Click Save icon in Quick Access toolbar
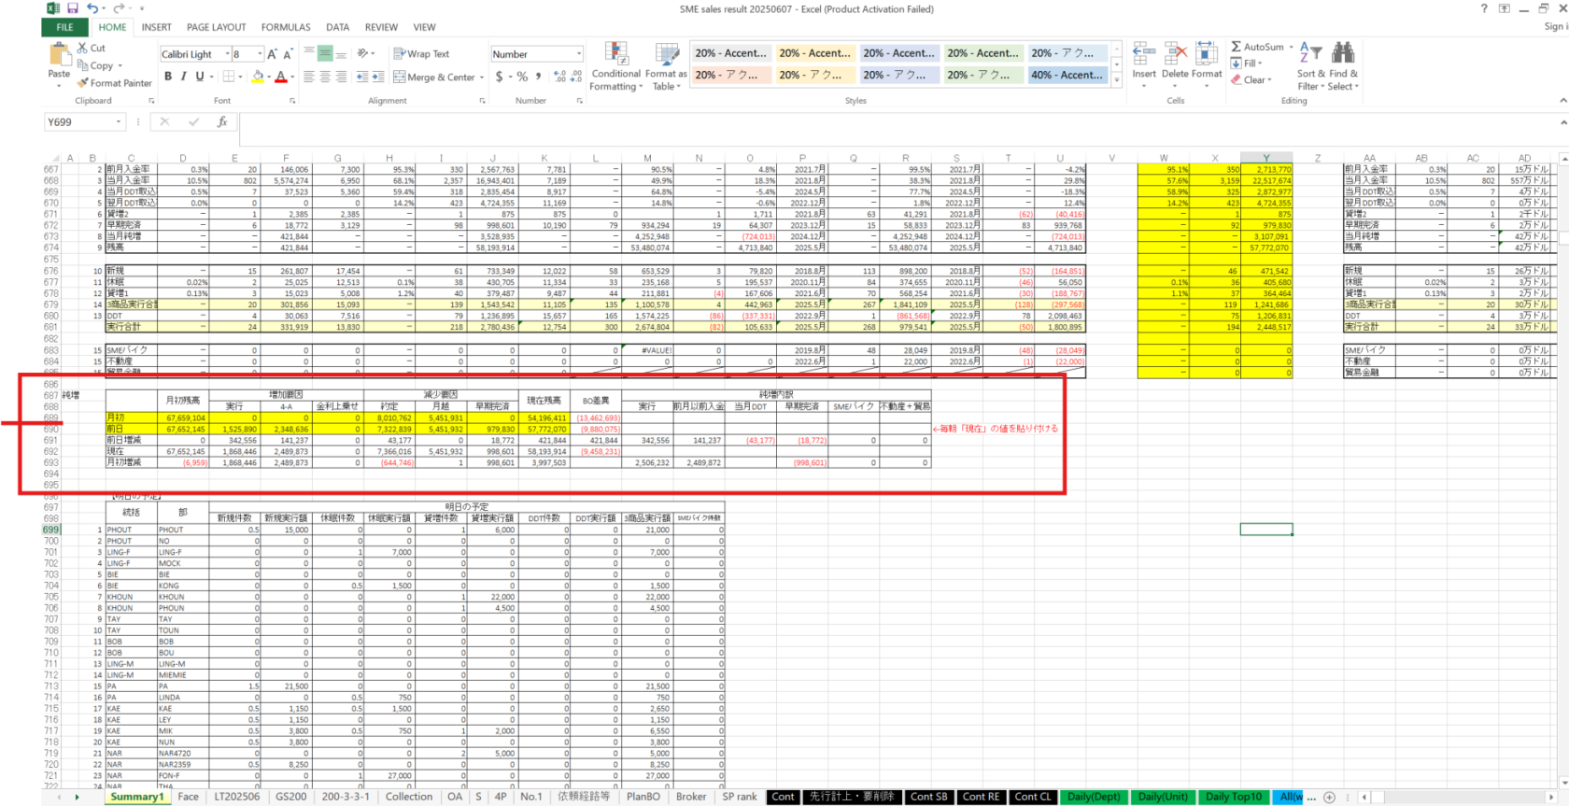Screen dimensions: 1569x806 (x=73, y=8)
